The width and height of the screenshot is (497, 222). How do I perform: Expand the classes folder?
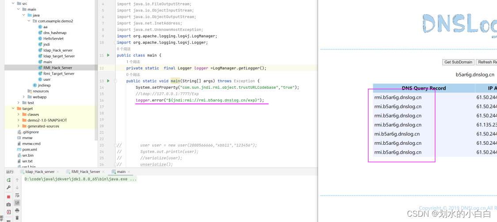pyautogui.click(x=19, y=114)
